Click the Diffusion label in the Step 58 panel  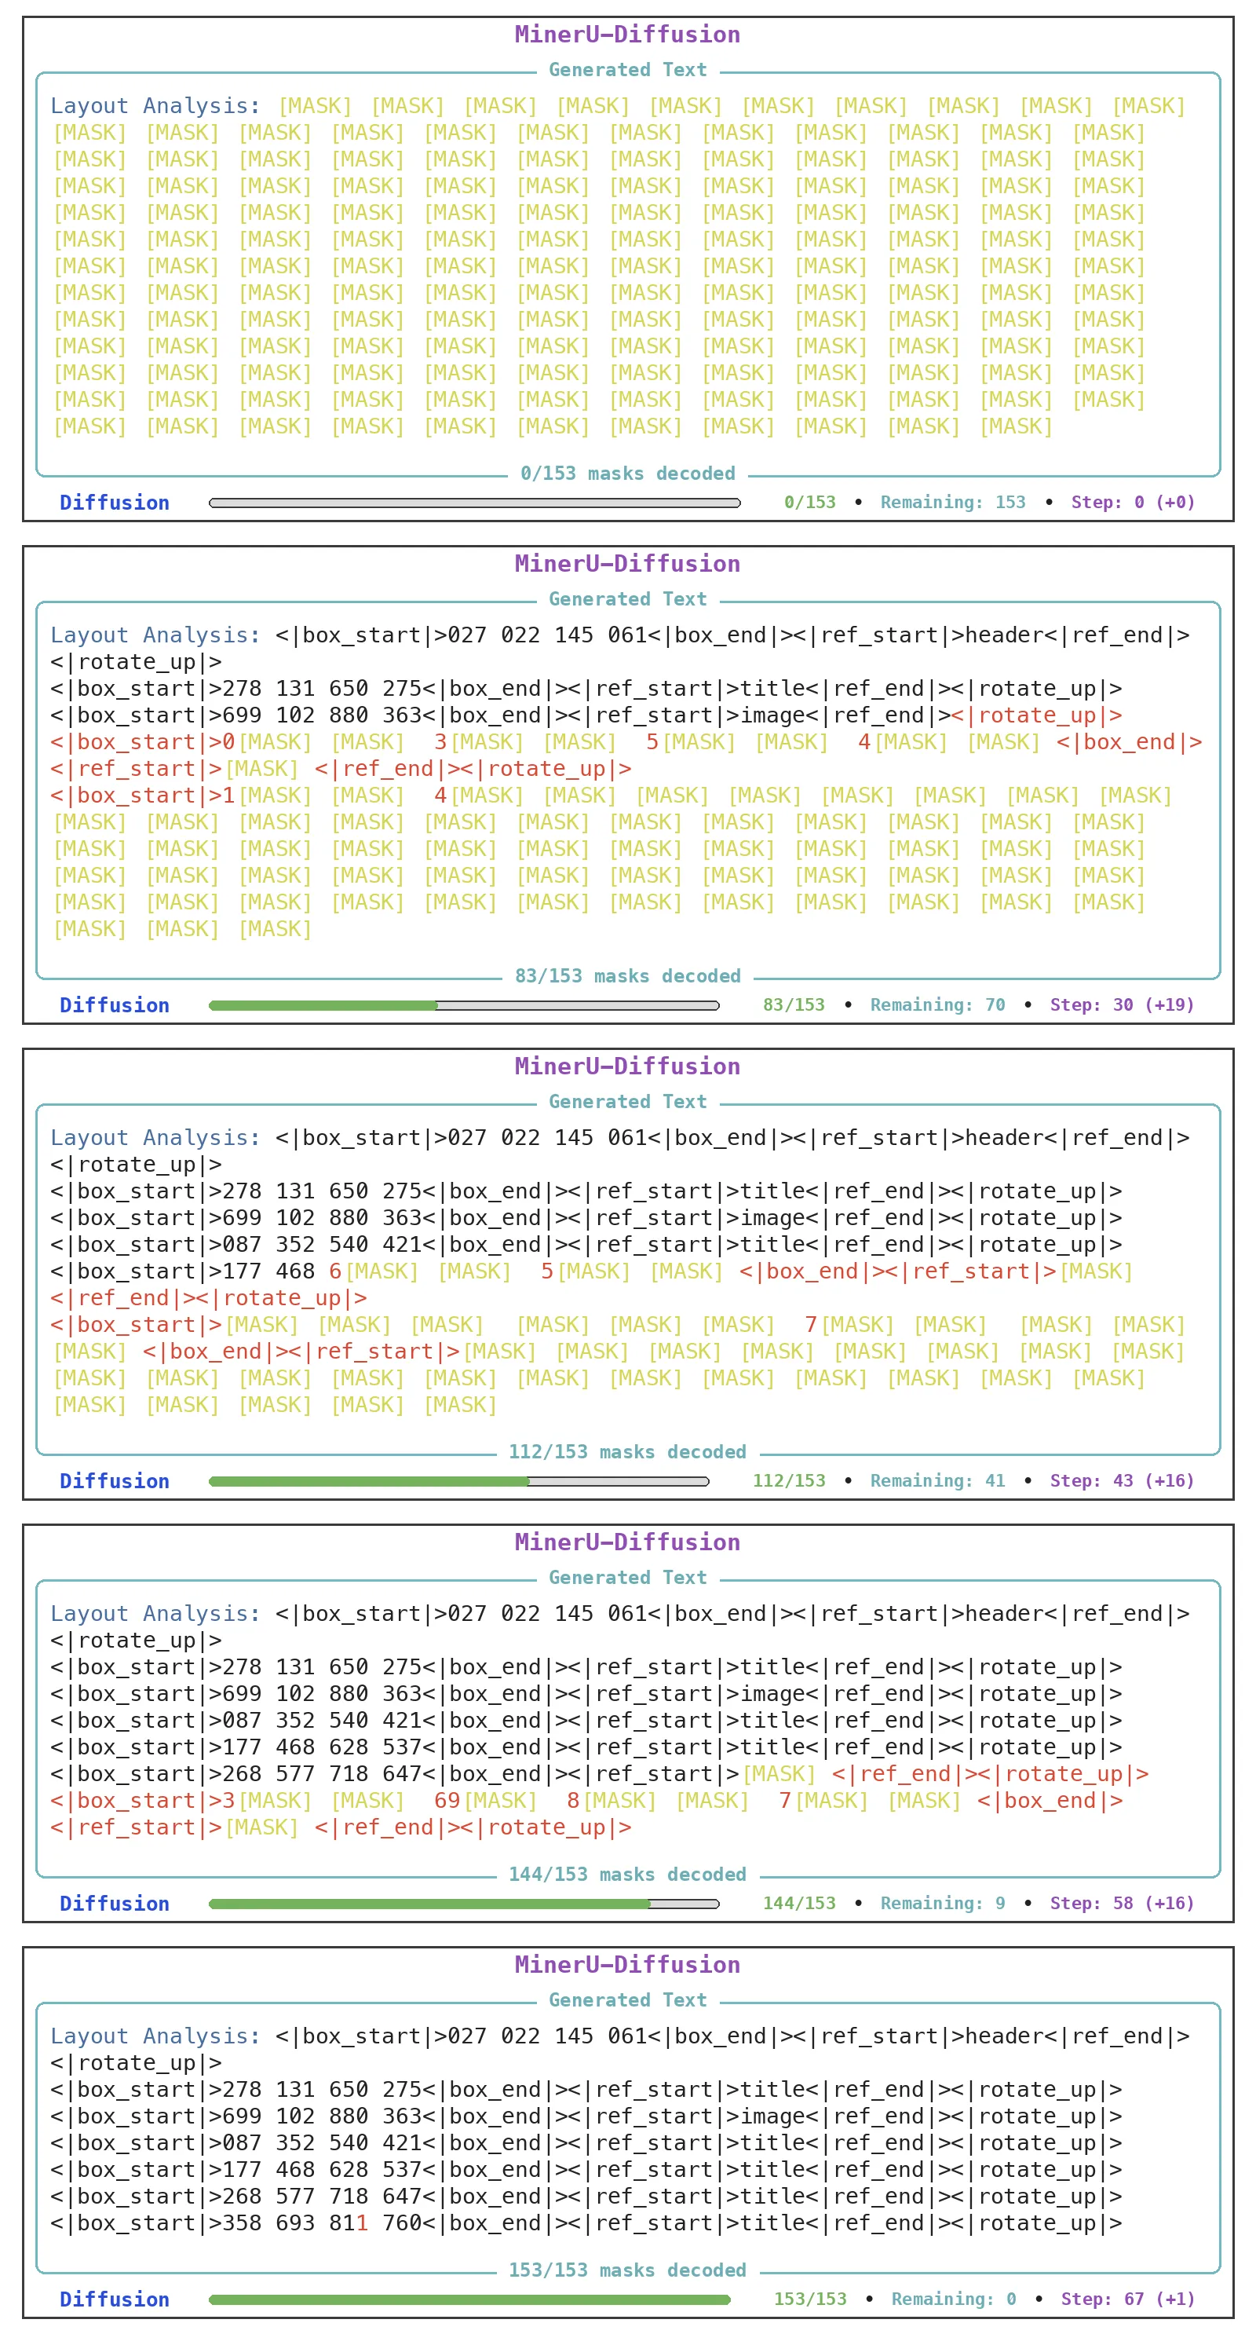click(114, 1904)
